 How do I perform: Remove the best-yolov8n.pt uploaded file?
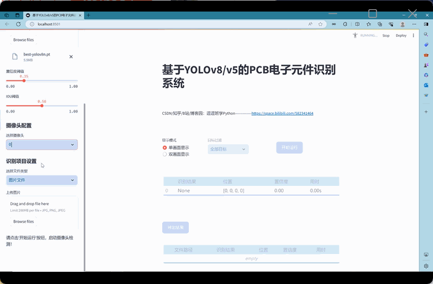click(x=71, y=57)
